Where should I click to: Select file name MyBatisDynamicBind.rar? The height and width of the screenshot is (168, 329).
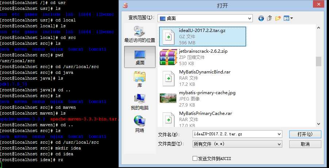point(205,72)
